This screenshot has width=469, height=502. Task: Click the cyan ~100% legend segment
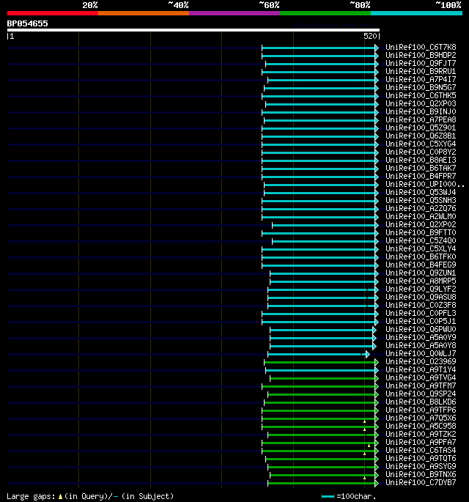416,13
